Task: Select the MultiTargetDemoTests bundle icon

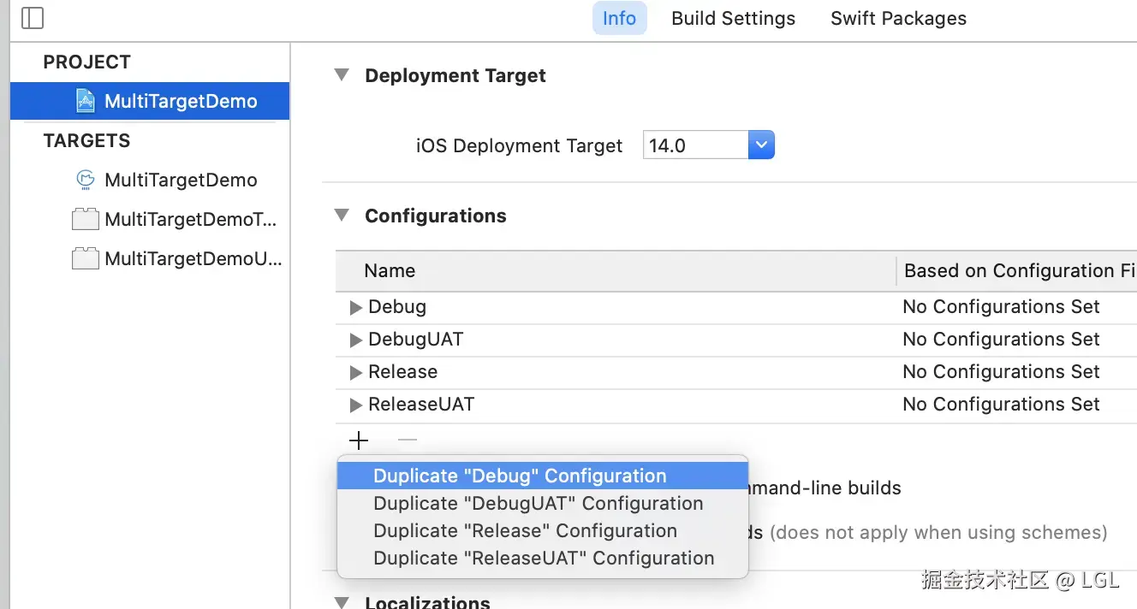Action: (x=85, y=220)
